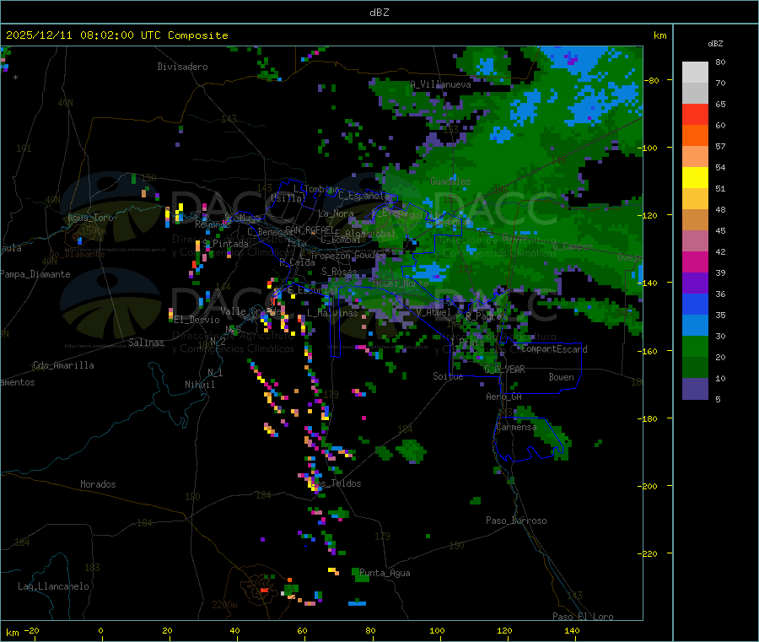Click the red echo pixel near 2200m volcano

tap(264, 591)
